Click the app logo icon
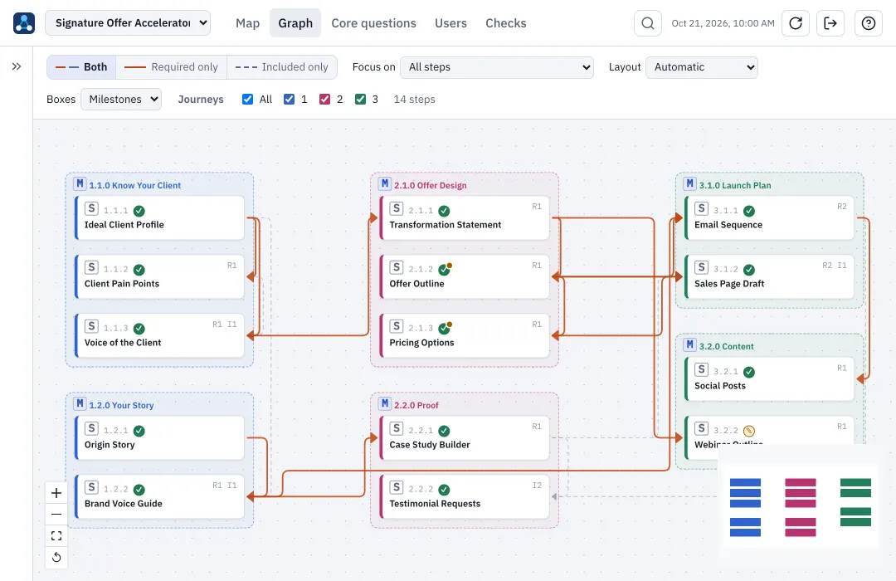Screen dimensions: 896x581 click(x=24, y=23)
